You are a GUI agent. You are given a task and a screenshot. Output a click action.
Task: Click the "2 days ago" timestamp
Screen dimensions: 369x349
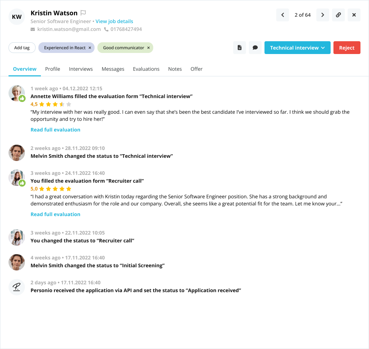pyautogui.click(x=43, y=283)
